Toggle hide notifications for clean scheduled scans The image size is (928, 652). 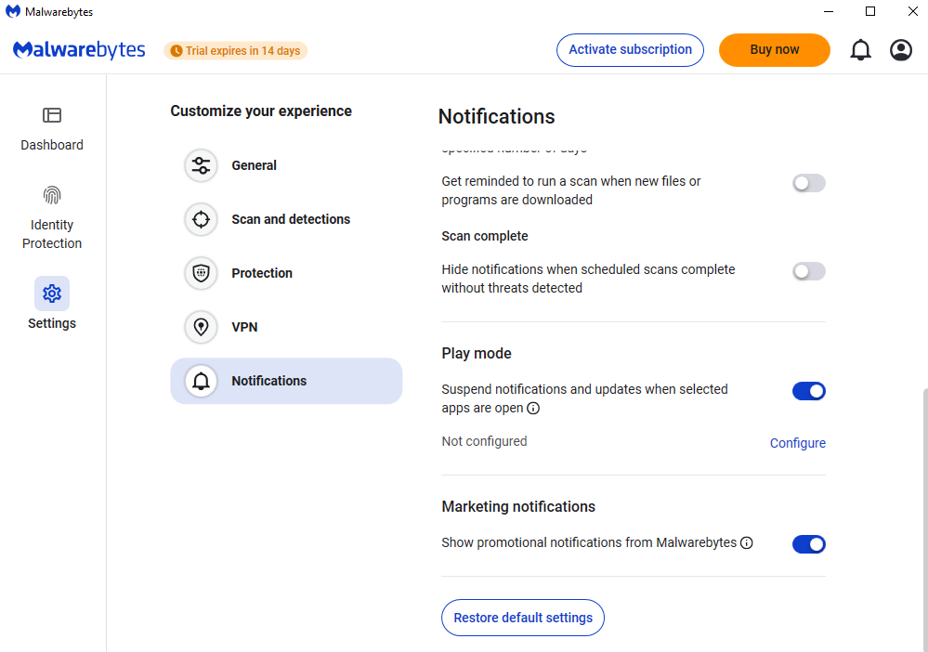click(809, 271)
